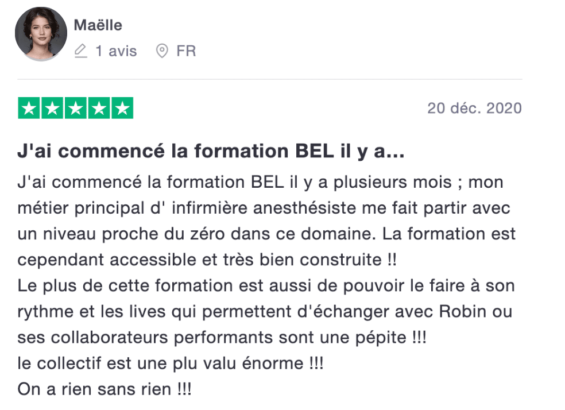
Task: Click the location pin icon
Action: pos(162,51)
